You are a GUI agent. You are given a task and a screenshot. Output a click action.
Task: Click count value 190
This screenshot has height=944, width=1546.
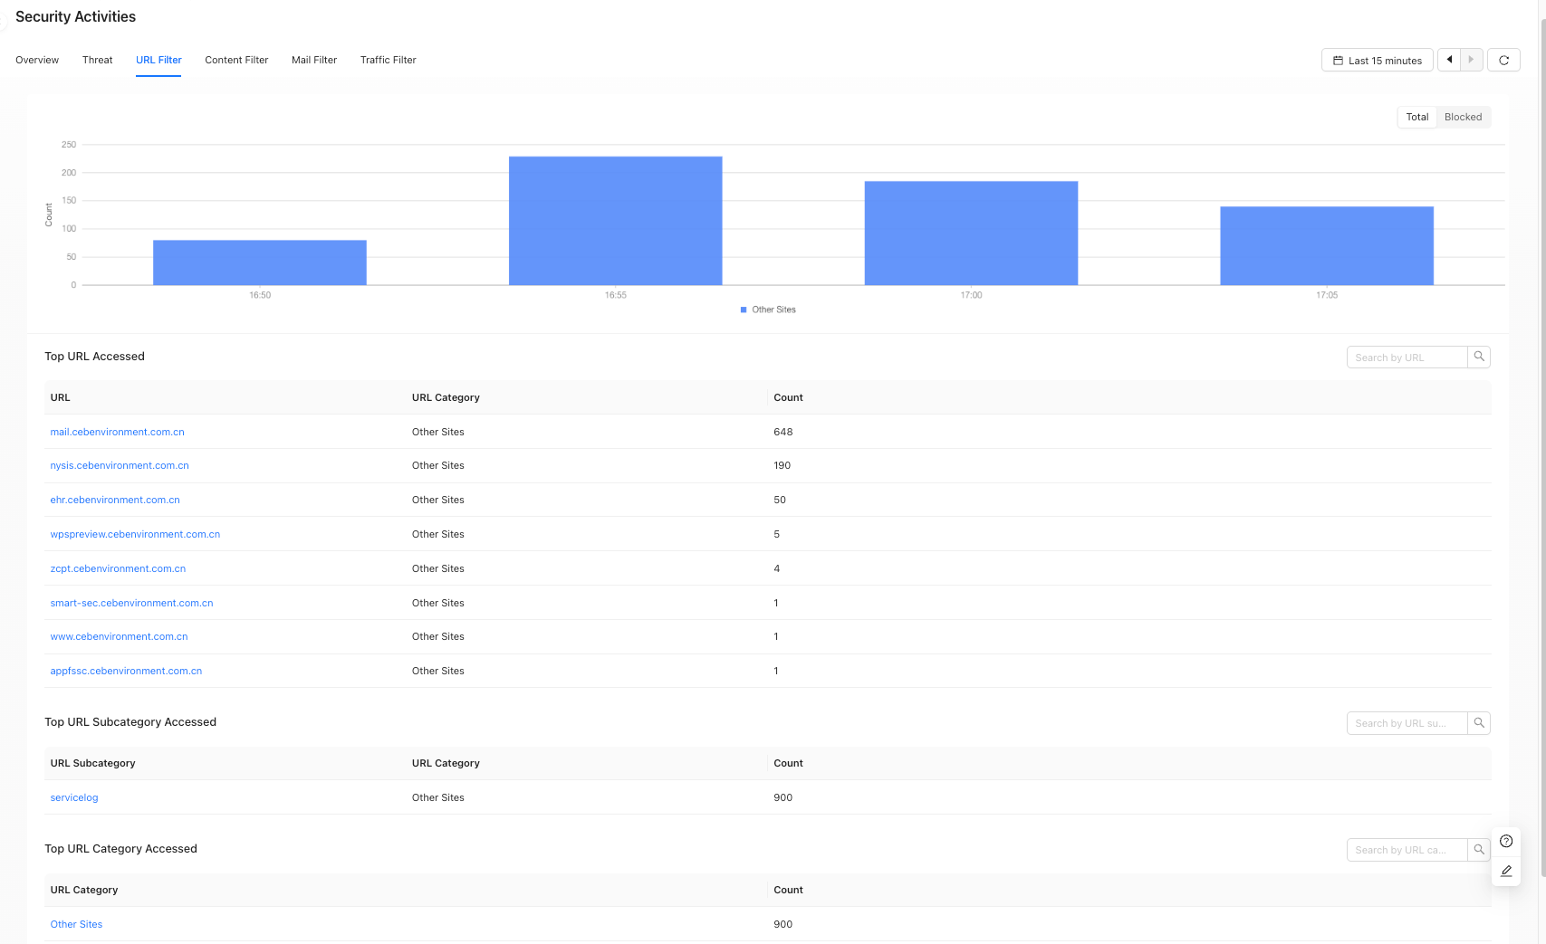pos(783,465)
